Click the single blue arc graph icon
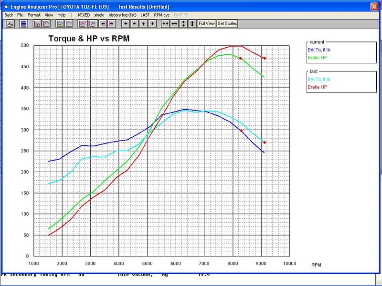This screenshot has height=286, width=382. [x=69, y=23]
